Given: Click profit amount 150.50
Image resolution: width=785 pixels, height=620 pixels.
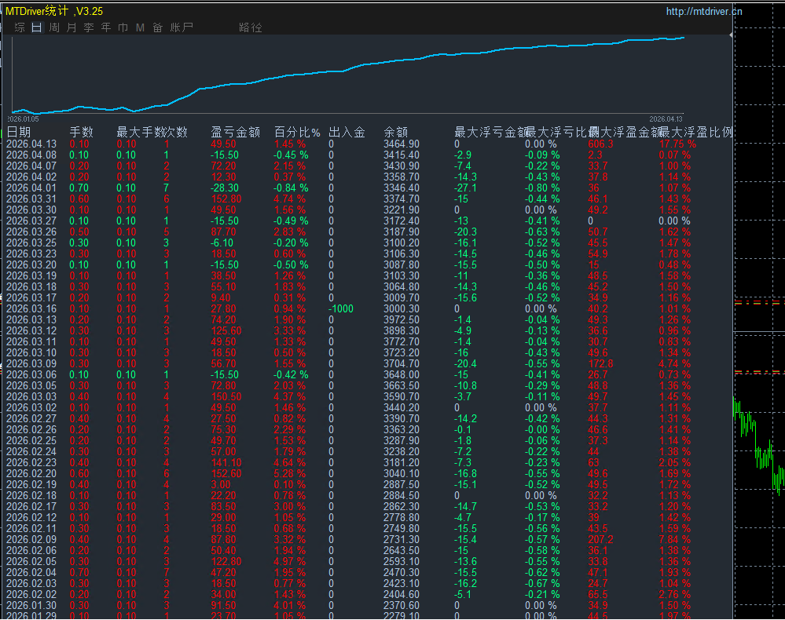Looking at the screenshot, I should coord(226,396).
